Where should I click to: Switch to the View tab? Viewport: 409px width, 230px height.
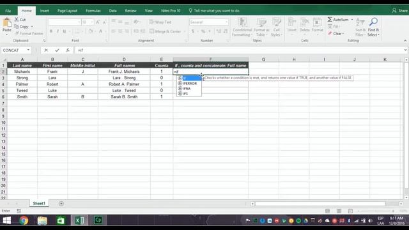click(148, 11)
